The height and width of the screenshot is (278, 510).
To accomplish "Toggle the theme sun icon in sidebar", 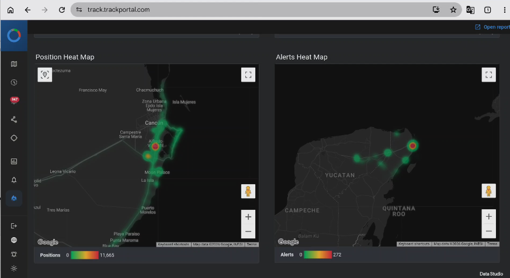I will point(13,268).
